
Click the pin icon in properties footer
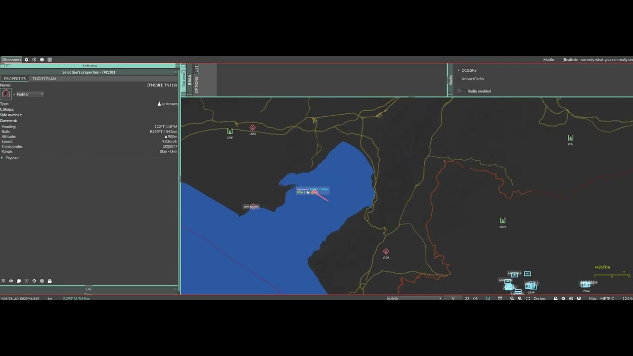[x=3, y=281]
